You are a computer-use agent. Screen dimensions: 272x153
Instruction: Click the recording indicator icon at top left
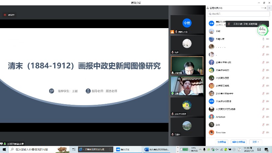click(5, 15)
